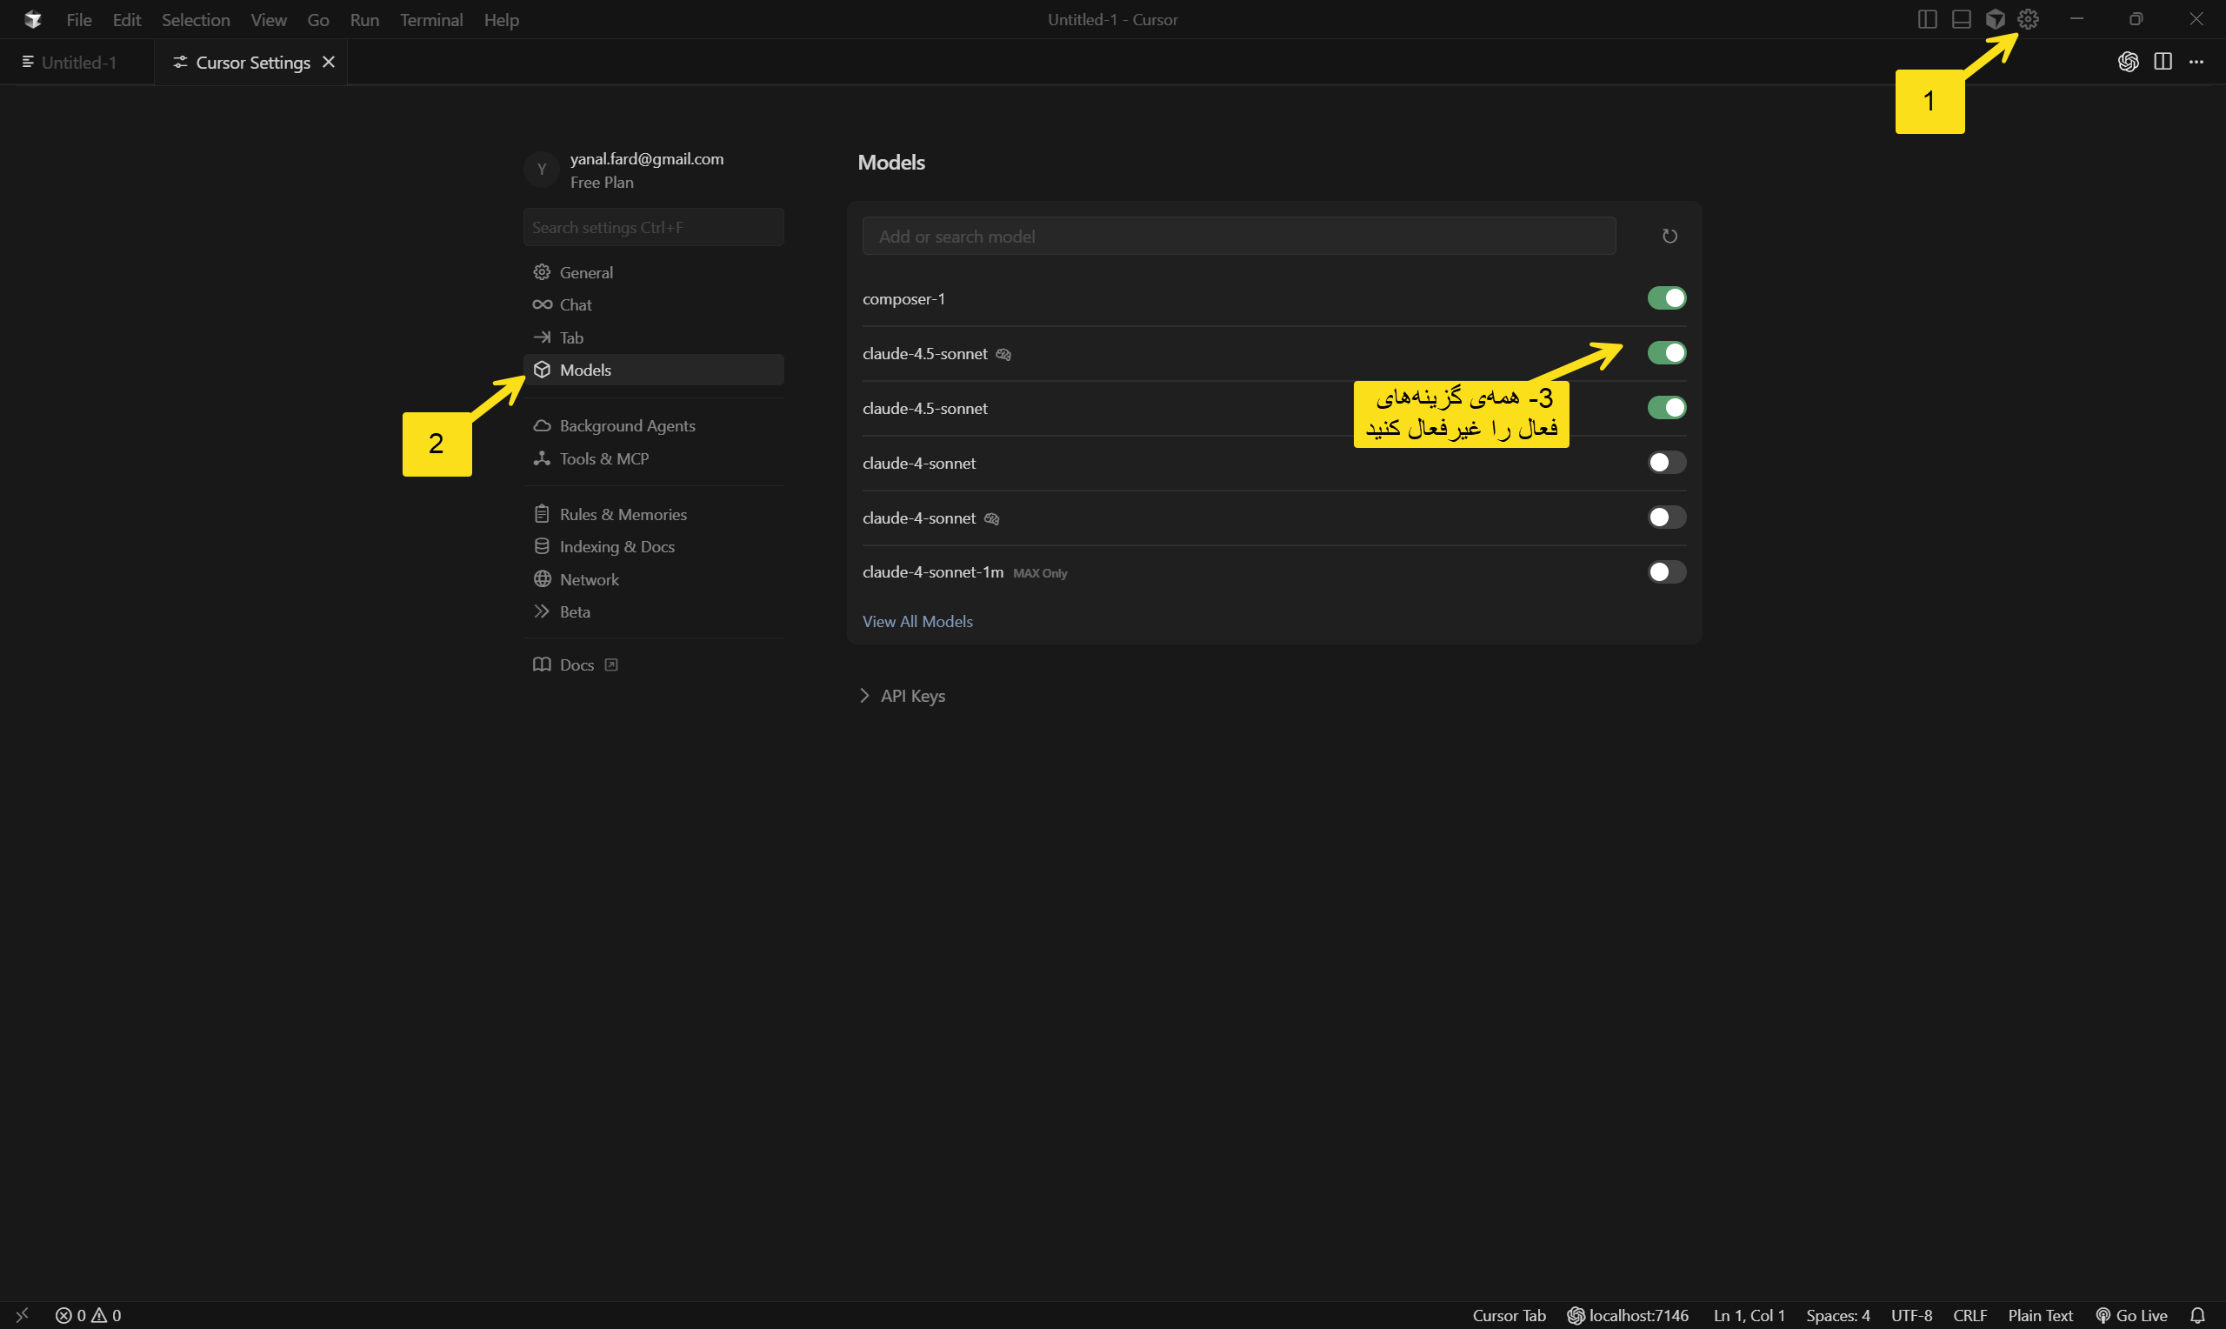The height and width of the screenshot is (1329, 2226).
Task: Enable the claude-4-sonnet thinking toggle
Action: [1667, 517]
